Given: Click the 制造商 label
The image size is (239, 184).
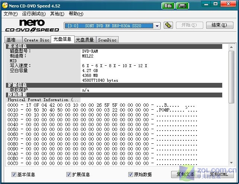Looking at the screenshot, I should point(18,56).
